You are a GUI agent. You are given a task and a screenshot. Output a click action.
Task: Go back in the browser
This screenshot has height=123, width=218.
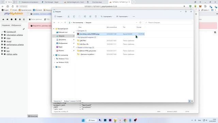click(x=3, y=6)
